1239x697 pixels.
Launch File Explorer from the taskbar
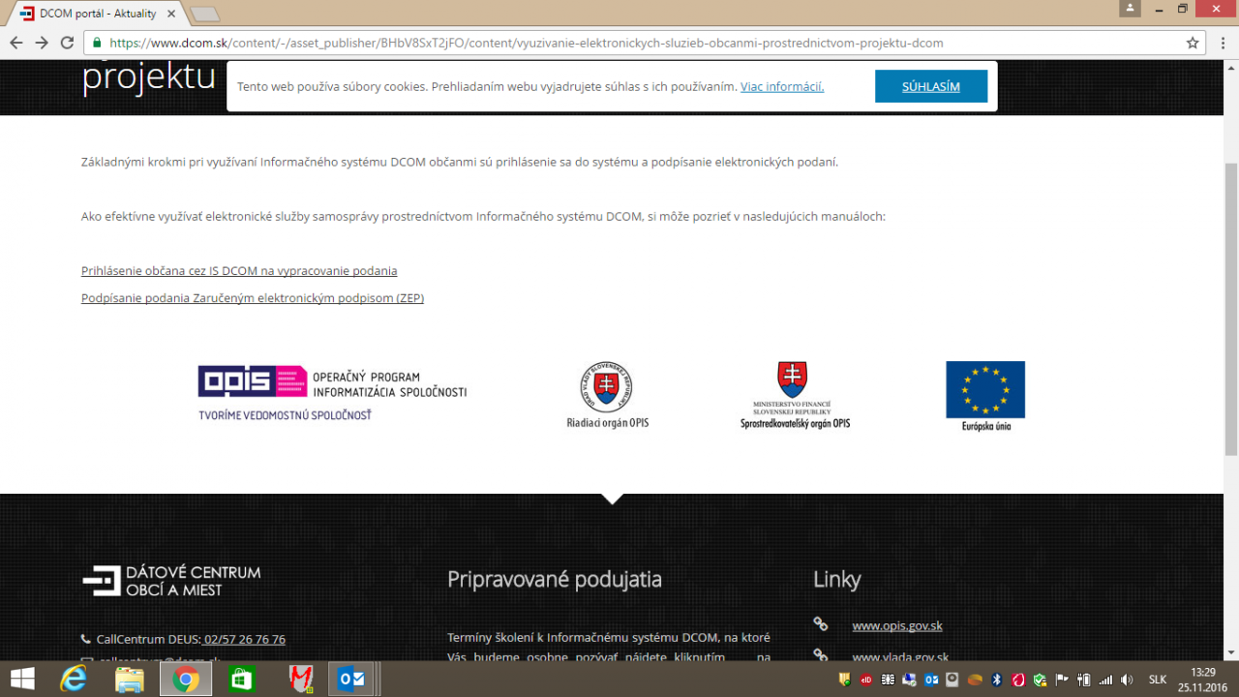coord(129,680)
